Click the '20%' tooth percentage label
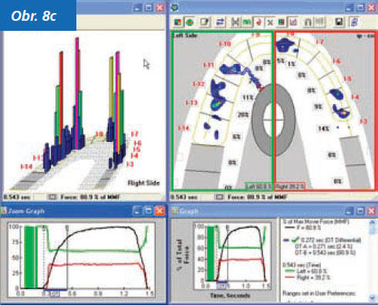The height and width of the screenshot is (306, 378). 243,115
